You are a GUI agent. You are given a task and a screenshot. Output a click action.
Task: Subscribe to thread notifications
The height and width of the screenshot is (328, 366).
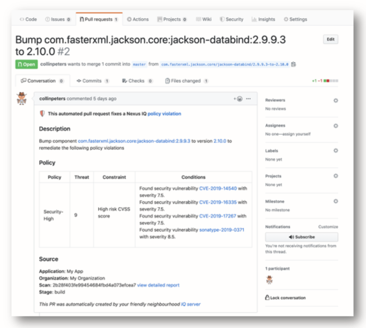tap(301, 237)
